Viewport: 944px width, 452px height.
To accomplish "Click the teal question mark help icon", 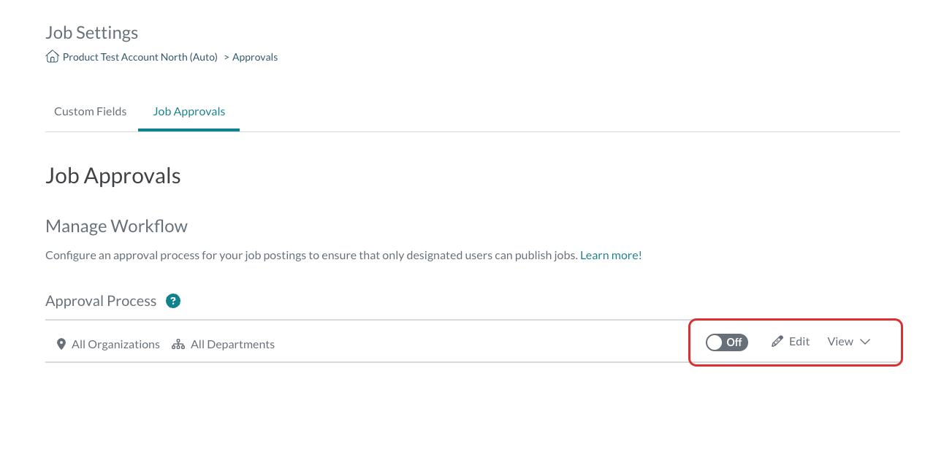I will coord(173,301).
